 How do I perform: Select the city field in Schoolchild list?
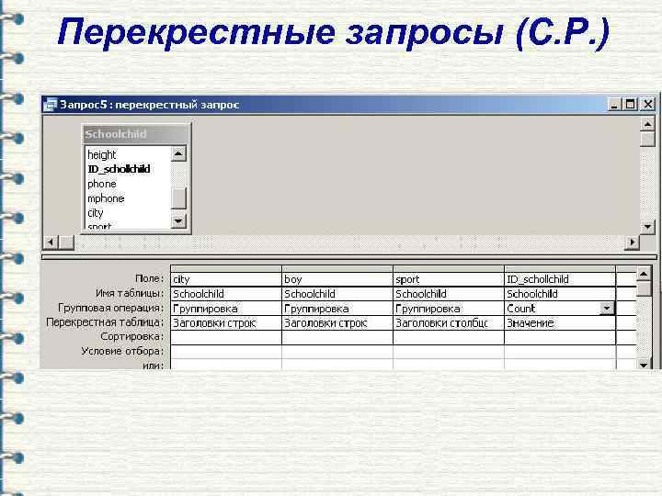[x=96, y=213]
